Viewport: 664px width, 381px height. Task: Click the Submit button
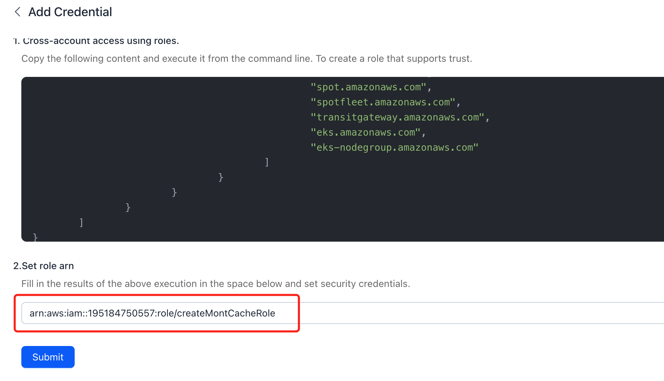point(48,357)
